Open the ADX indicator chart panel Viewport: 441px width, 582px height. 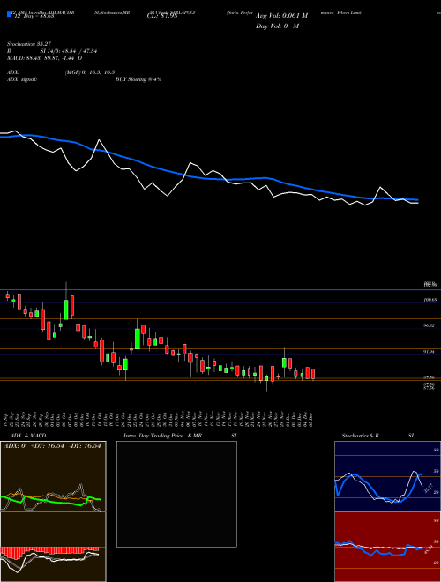coord(53,476)
